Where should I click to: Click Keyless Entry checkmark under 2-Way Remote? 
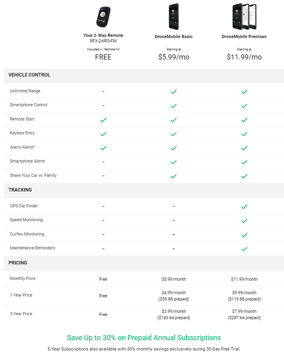[x=103, y=134]
